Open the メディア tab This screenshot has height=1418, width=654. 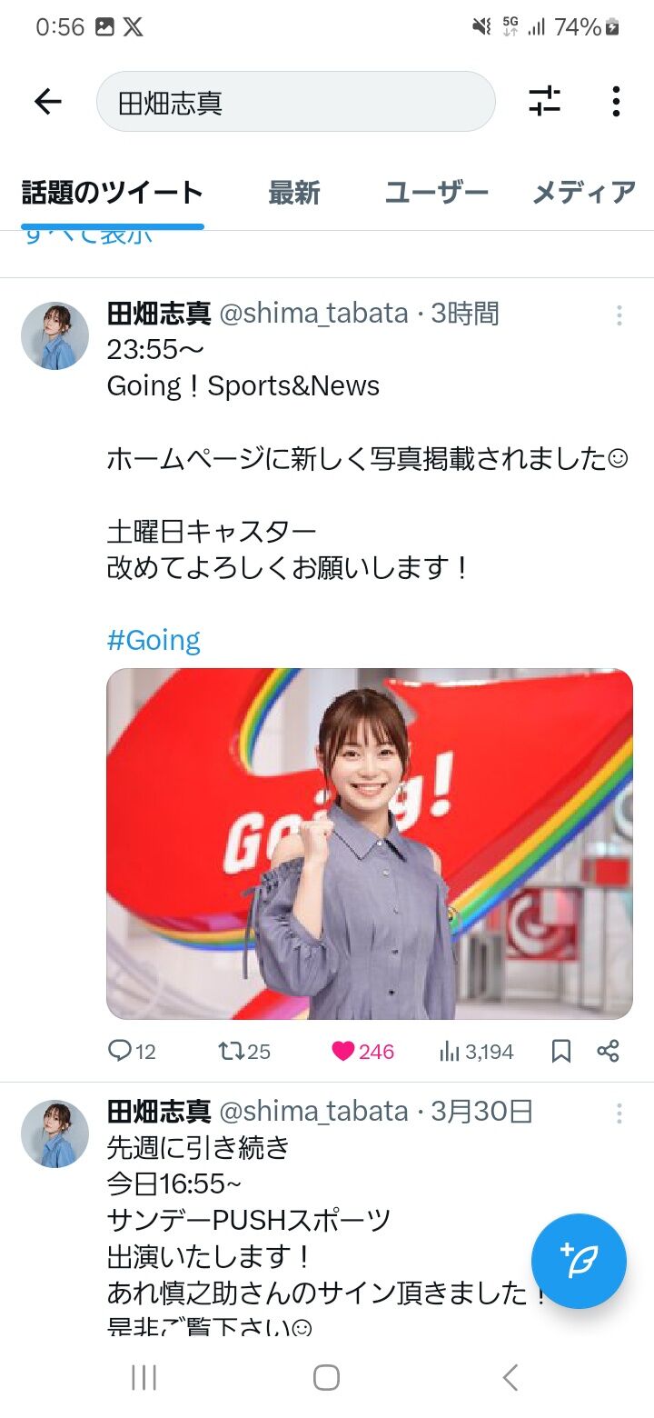584,193
